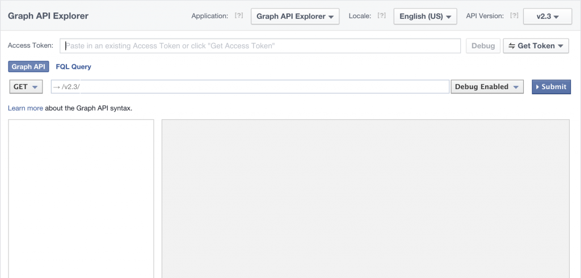581x278 pixels.
Task: Click the Debug button beside the token field
Action: tap(483, 46)
